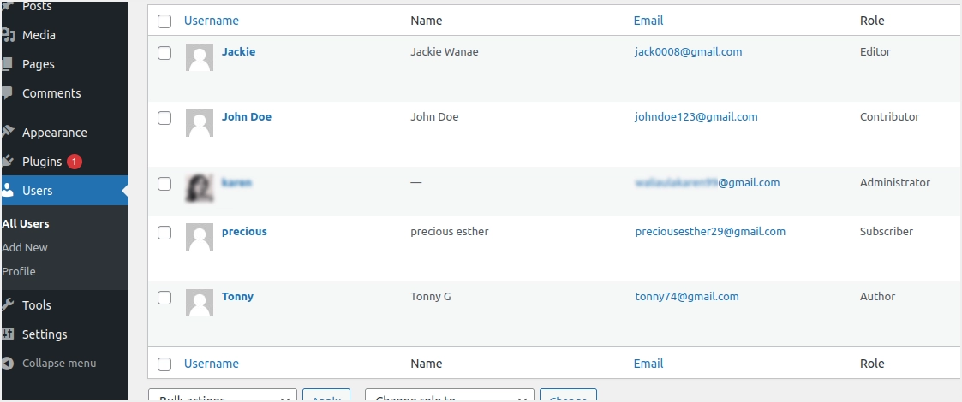Select the checkbox for user karen
The height and width of the screenshot is (402, 962).
click(164, 184)
